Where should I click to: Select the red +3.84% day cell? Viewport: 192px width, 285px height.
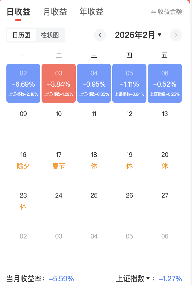(x=59, y=83)
